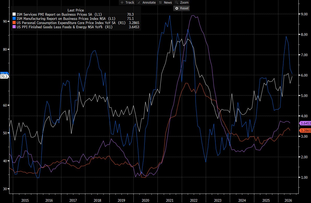This screenshot has width=311, height=203.
Task: Click legend value 3.6453
Action: click(134, 27)
